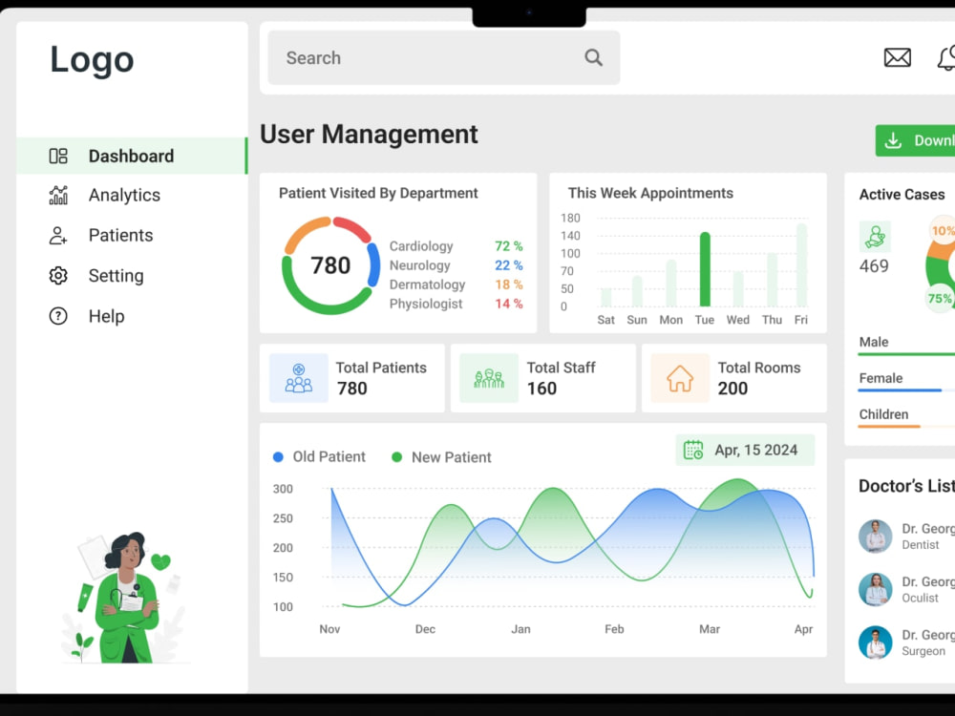Open the Dashboard menu item

pos(132,156)
